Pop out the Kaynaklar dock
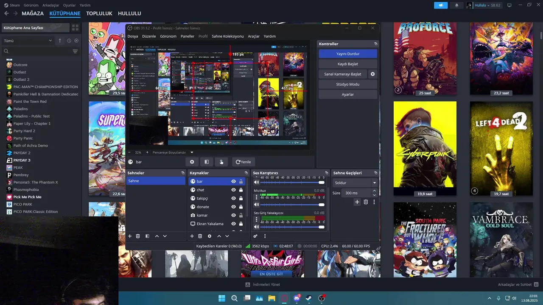Viewport: 543px width, 305px height. [246, 173]
